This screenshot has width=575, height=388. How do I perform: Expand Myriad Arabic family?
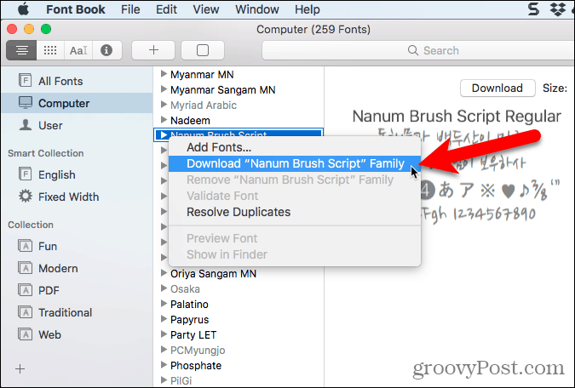coord(164,105)
